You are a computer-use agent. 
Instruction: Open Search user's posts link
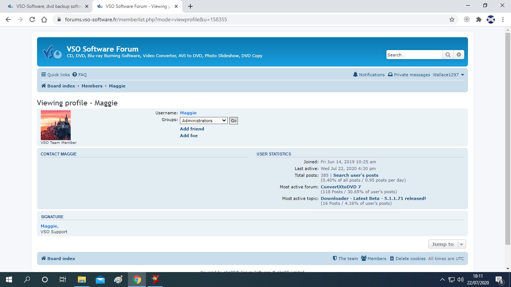pos(356,175)
